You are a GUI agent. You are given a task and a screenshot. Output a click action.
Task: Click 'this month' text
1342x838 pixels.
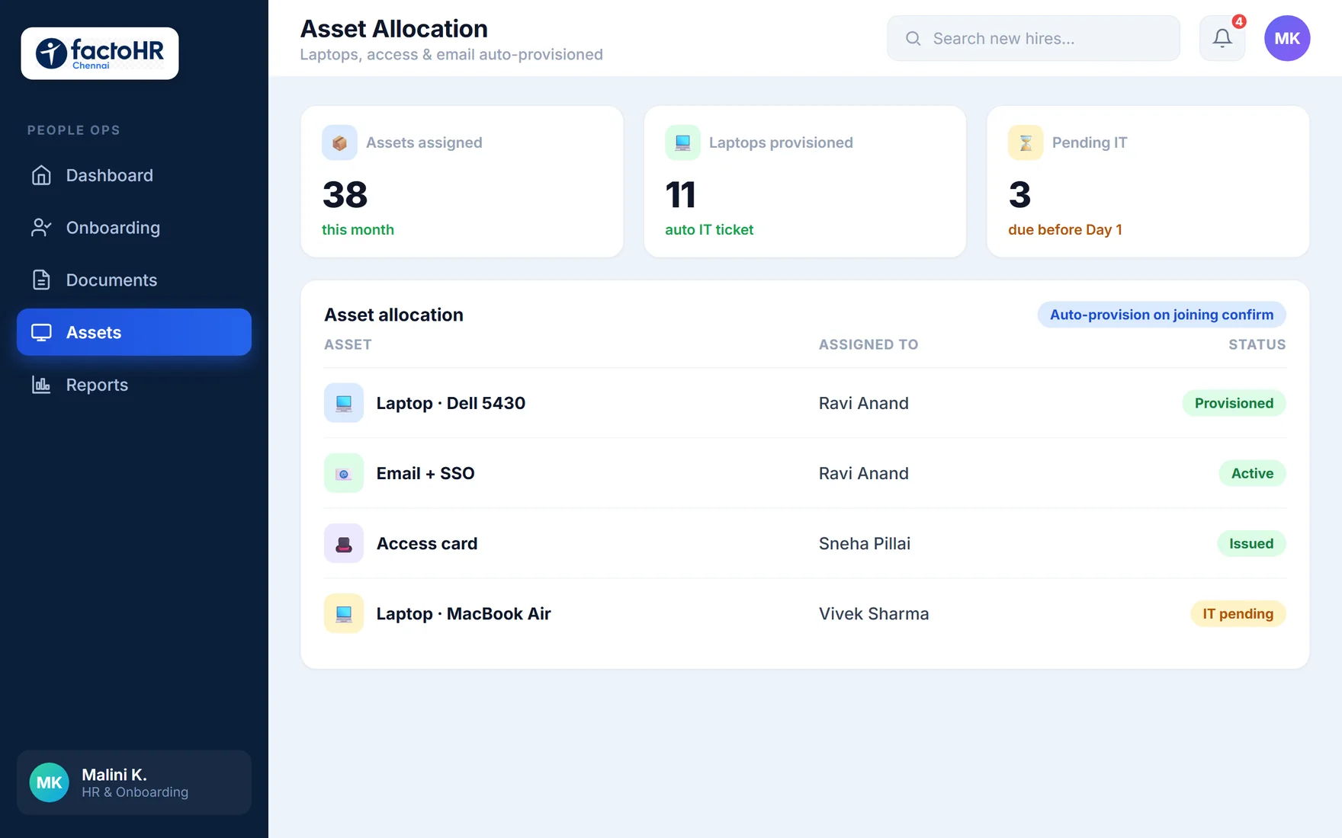click(x=358, y=229)
